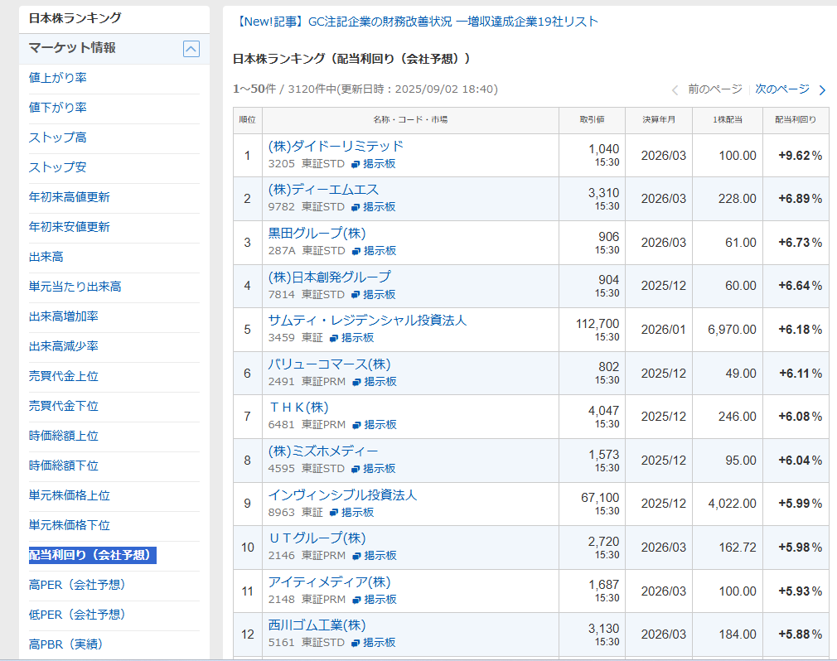Open 単元当たり出来高 ranking
The height and width of the screenshot is (661, 837).
click(75, 287)
